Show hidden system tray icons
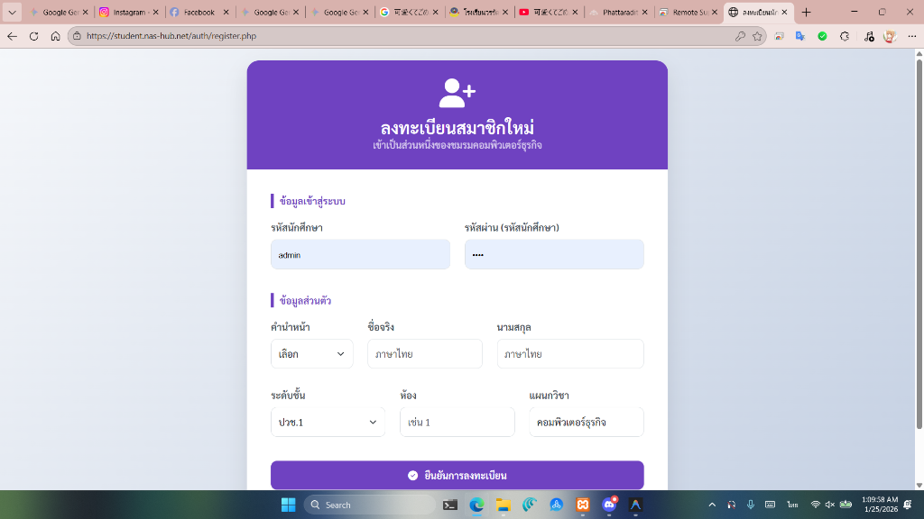Viewport: 924px width, 519px height. 712,505
